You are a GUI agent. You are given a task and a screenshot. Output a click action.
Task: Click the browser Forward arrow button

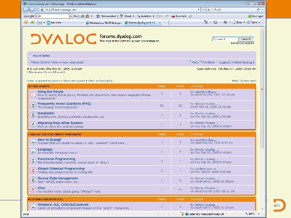[x=32, y=9]
